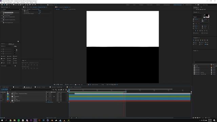Open the 1 View layout dropdown
This screenshot has width=217, height=122.
click(x=103, y=84)
